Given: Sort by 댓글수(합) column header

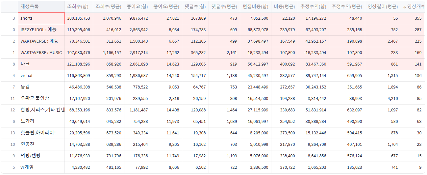Looking at the screenshot, I should click(195, 7).
